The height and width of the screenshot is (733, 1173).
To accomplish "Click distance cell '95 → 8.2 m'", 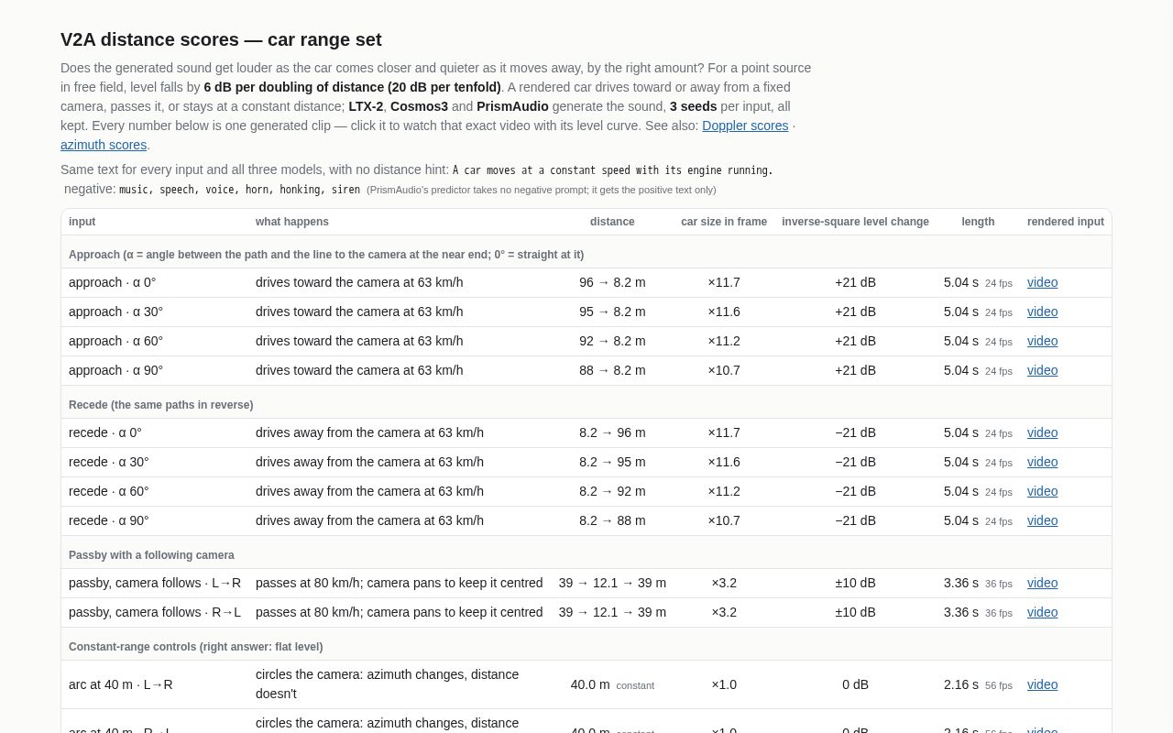I will click(x=612, y=312).
